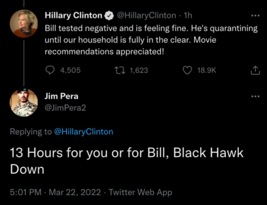Open Hillary Clinton's profile picture

[x=23, y=23]
